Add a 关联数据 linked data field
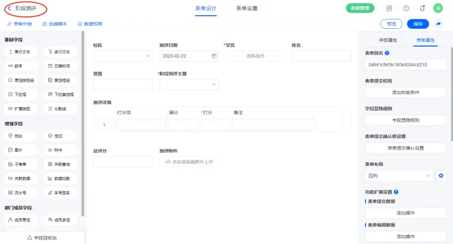The width and height of the screenshot is (453, 244). [21, 179]
